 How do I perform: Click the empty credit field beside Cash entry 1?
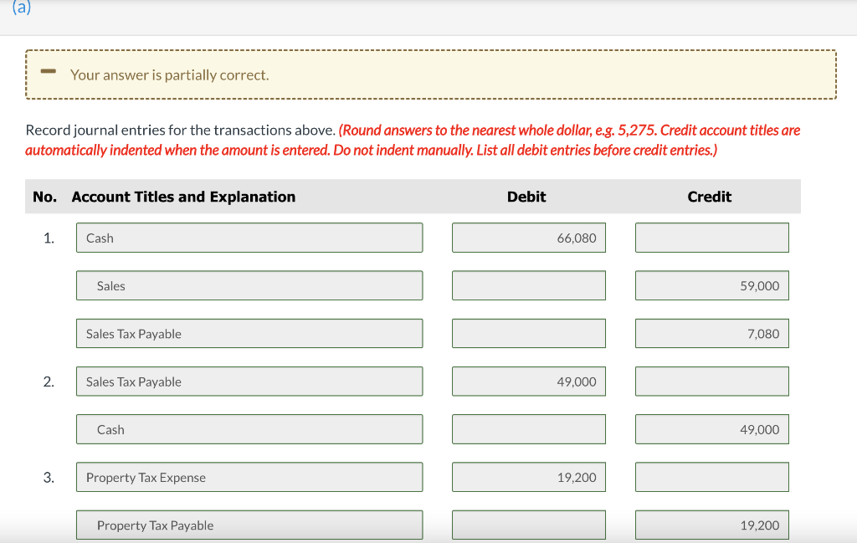tap(711, 237)
